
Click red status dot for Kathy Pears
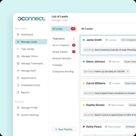tap(84, 127)
